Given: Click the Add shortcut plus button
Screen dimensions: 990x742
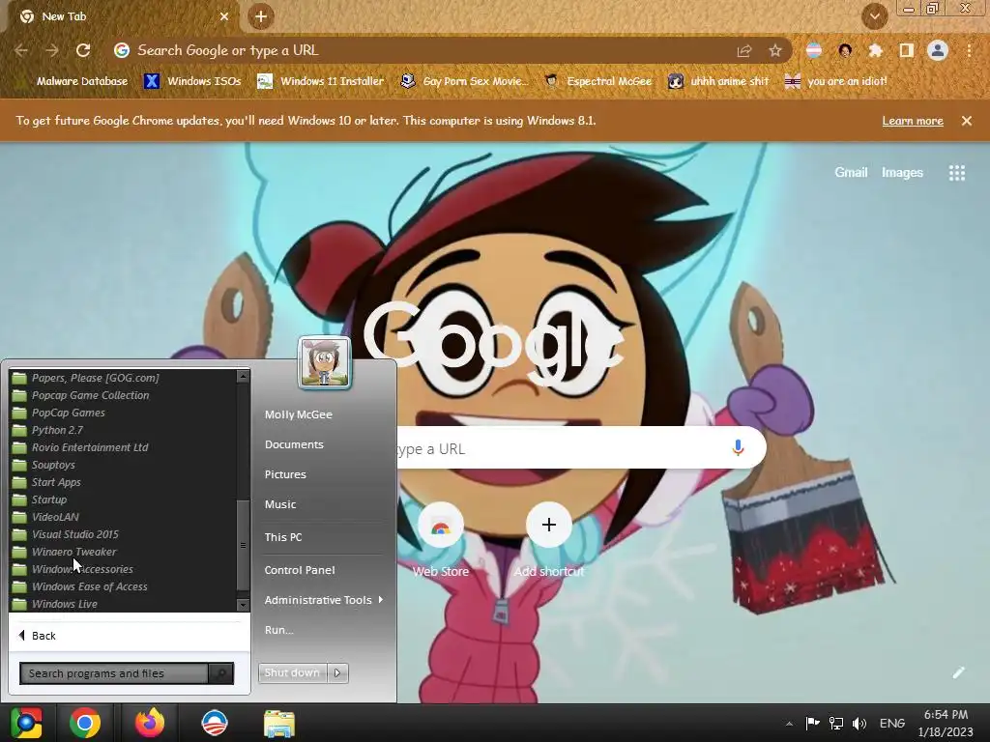Looking at the screenshot, I should coord(549,525).
